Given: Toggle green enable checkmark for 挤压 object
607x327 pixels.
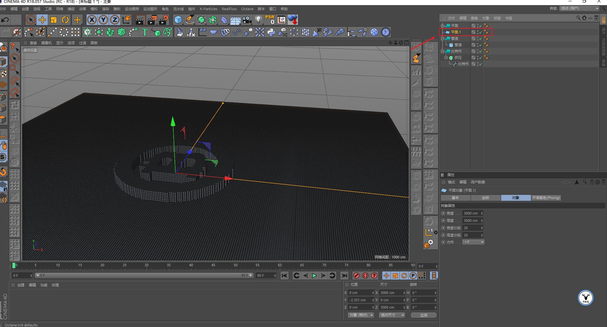Looking at the screenshot, I should pyautogui.click(x=481, y=58).
